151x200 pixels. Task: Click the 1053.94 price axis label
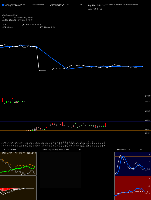pyautogui.click(x=148, y=120)
